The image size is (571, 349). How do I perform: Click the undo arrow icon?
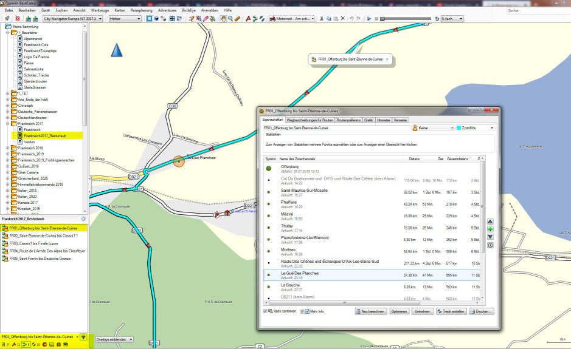[x=351, y=19]
